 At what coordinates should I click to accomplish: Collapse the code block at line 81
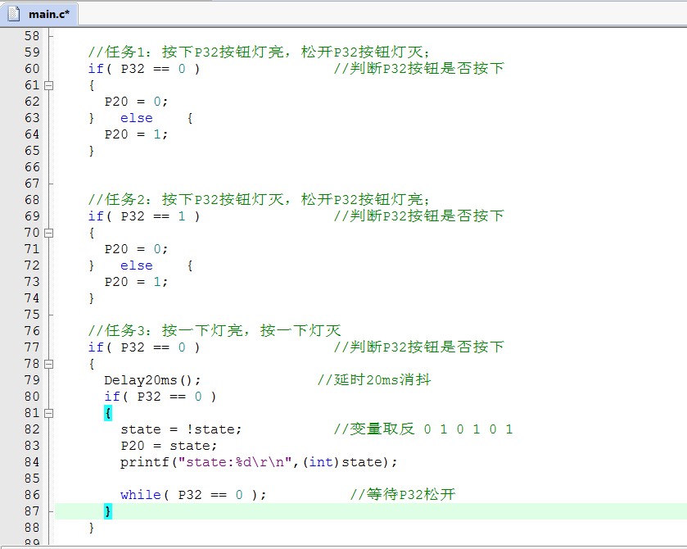[x=49, y=413]
